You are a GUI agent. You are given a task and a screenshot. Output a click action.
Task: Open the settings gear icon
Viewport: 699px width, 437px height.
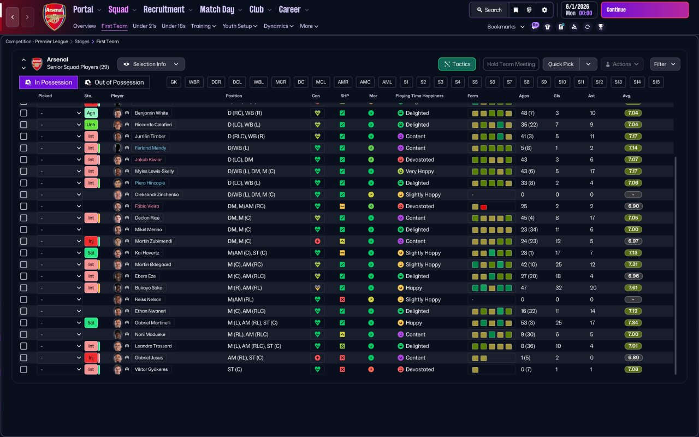544,10
